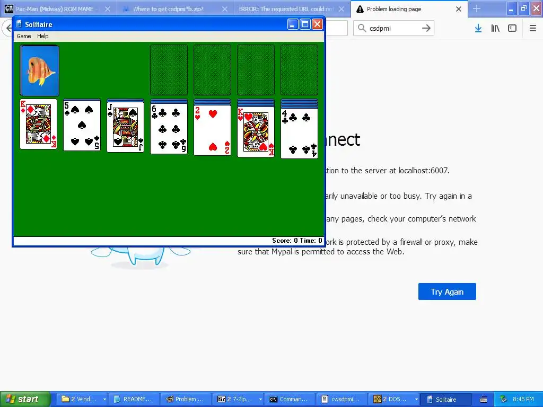Click the fourth empty foundation slot
Screen dimensions: 543x407
coord(299,69)
